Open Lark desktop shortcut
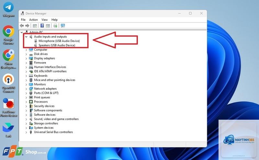The image size is (259, 160). pyautogui.click(x=8, y=130)
